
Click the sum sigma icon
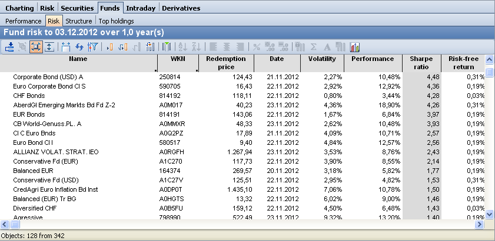click(x=314, y=47)
